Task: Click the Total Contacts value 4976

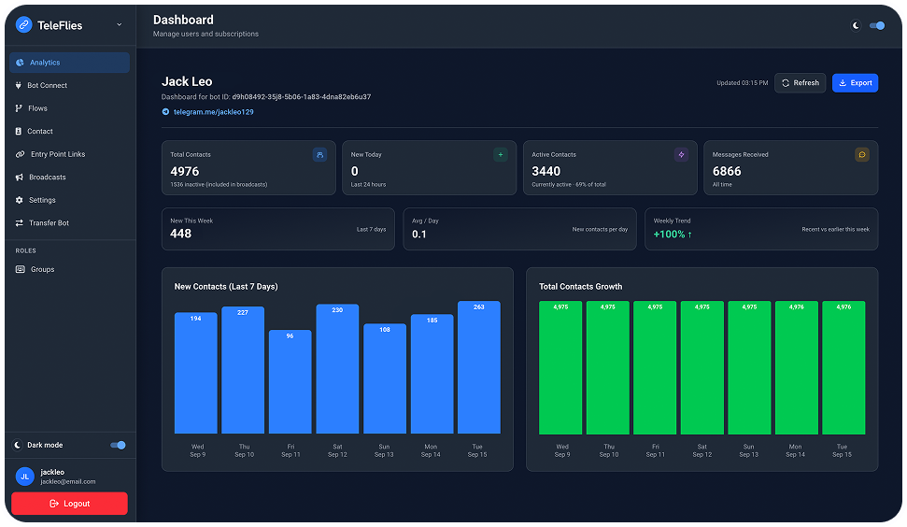Action: pos(185,172)
